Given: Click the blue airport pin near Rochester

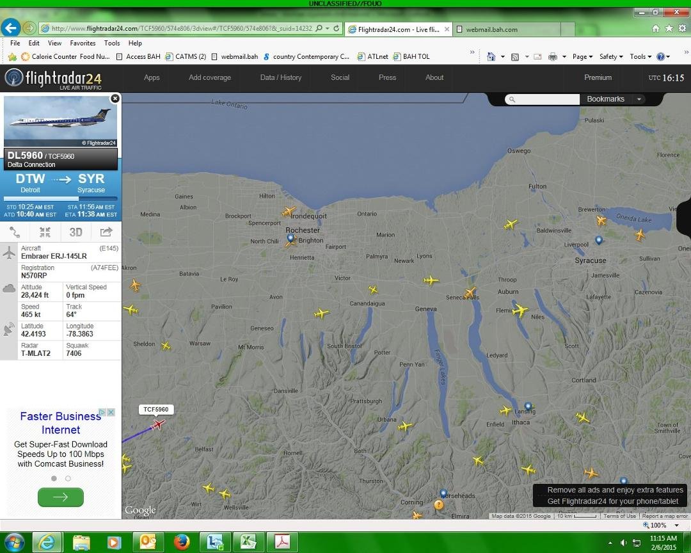Looking at the screenshot, I should tap(290, 239).
